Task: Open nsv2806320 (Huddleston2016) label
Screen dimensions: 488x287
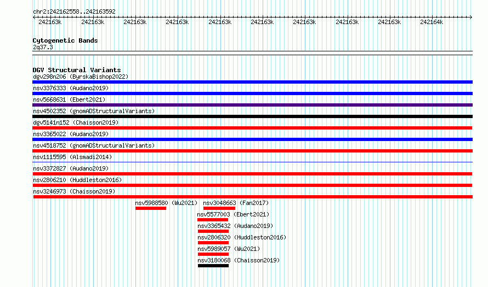Action: [x=242, y=237]
